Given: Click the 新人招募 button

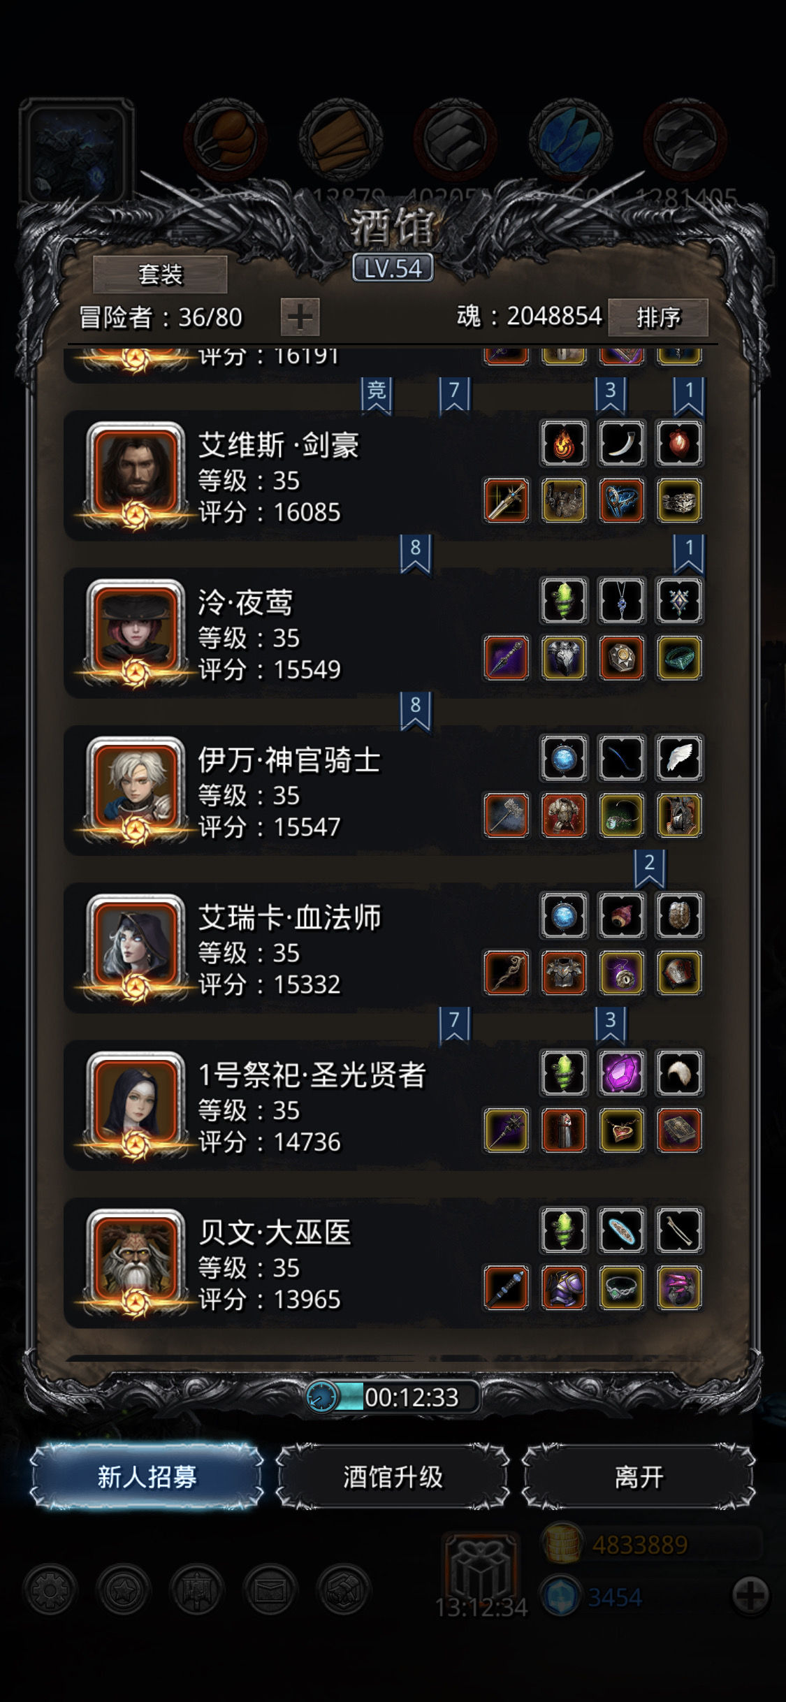Looking at the screenshot, I should tap(147, 1476).
